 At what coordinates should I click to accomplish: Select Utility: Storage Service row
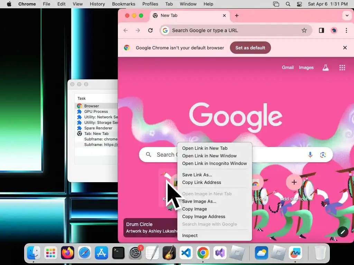pyautogui.click(x=96, y=122)
